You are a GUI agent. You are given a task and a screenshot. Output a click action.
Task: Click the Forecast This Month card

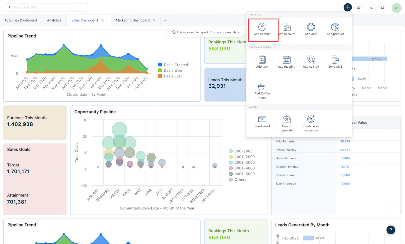click(x=35, y=123)
